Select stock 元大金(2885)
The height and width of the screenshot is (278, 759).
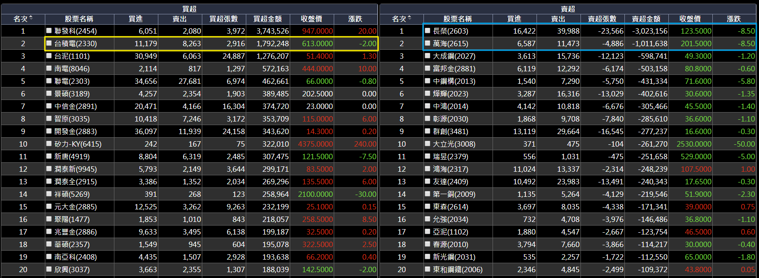click(75, 207)
